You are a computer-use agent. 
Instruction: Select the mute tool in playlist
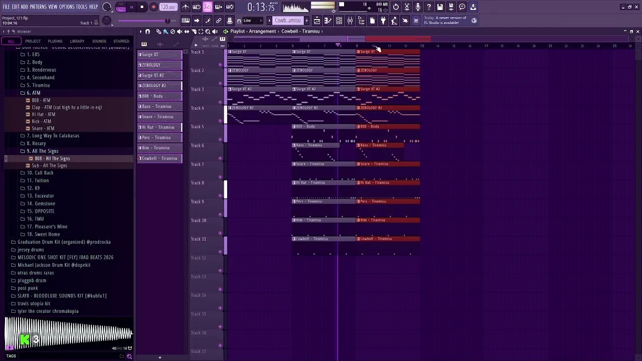tap(180, 32)
